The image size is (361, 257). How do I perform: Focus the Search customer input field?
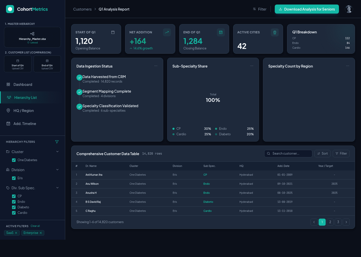(288, 154)
